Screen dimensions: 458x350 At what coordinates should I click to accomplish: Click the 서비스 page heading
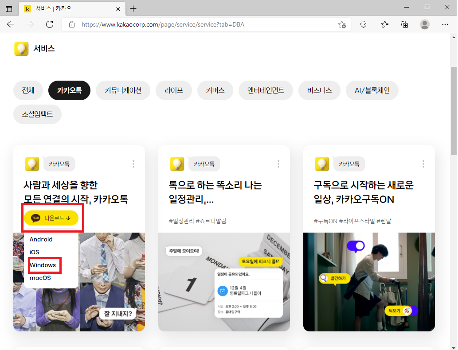(44, 48)
